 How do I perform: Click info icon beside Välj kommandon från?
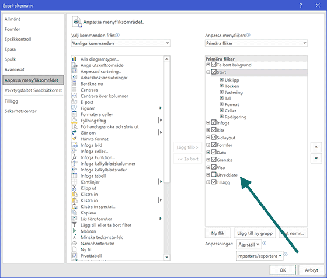(x=118, y=35)
